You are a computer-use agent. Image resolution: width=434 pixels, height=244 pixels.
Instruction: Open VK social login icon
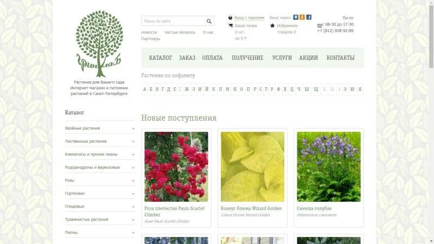[296, 17]
